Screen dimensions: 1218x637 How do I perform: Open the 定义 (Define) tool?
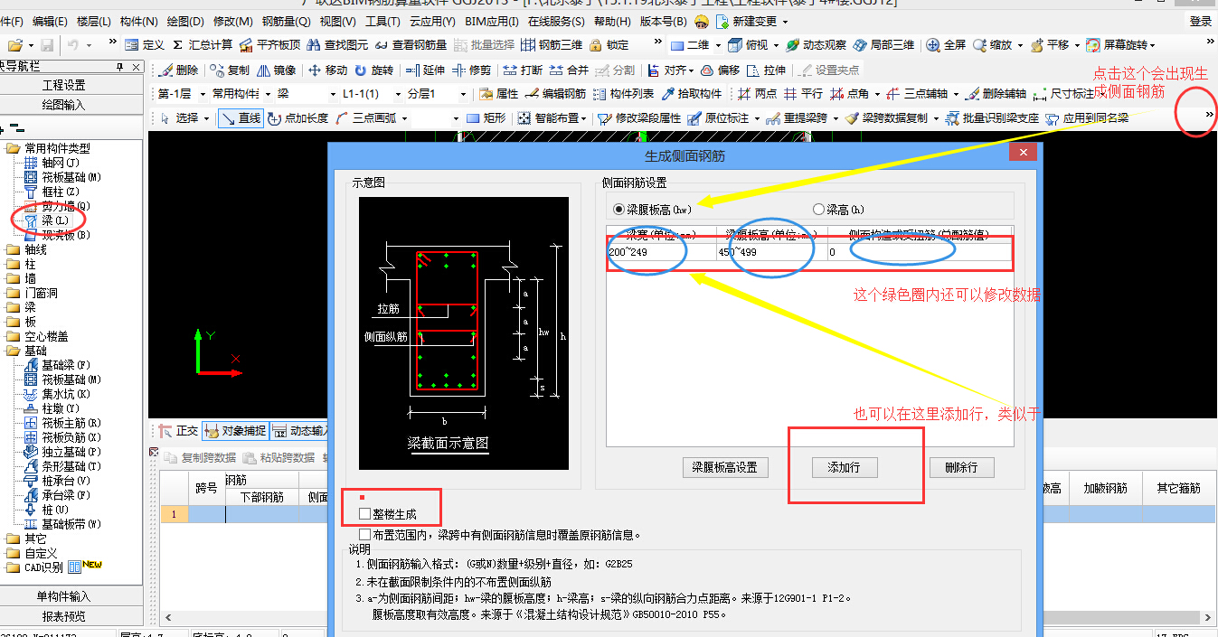click(145, 44)
